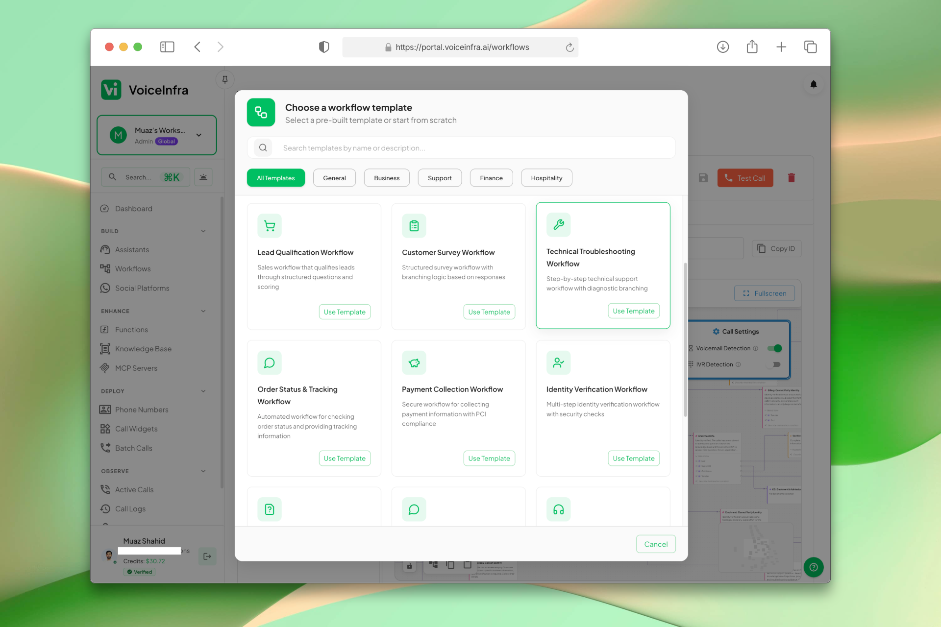Open MCP Servers in the sidebar
This screenshot has width=941, height=627.
click(x=136, y=368)
